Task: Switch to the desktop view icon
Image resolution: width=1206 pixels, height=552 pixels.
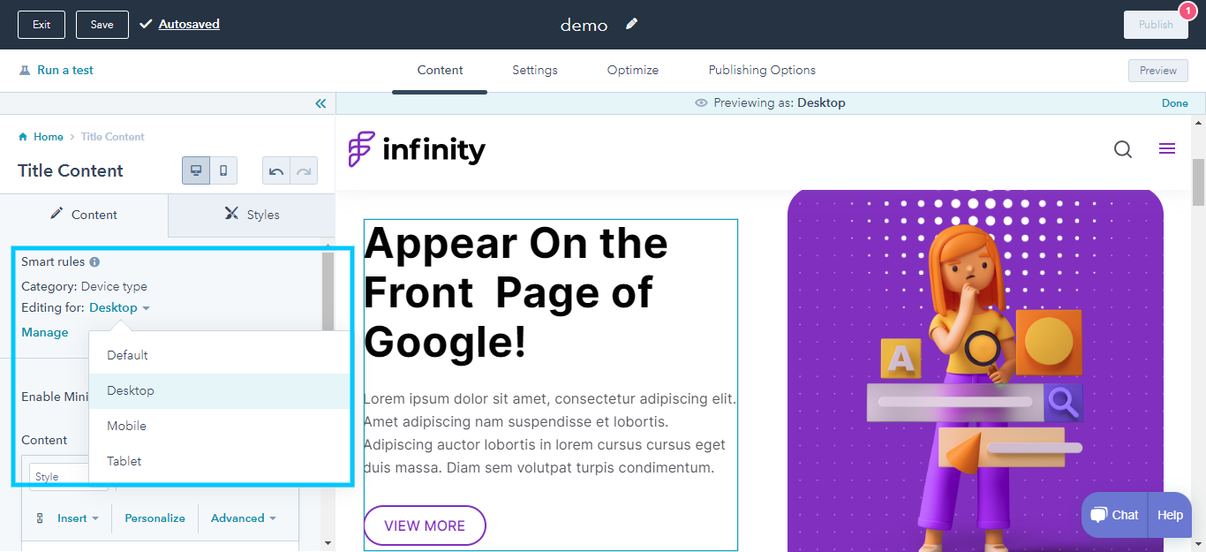Action: (196, 170)
